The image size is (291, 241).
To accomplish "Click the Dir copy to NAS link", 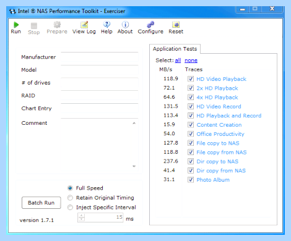I will 217,161.
